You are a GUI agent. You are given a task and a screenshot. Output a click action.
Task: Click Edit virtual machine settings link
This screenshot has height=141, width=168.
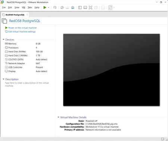click(x=22, y=32)
